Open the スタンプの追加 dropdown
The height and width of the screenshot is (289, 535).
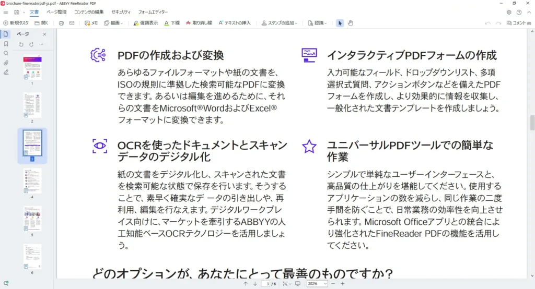pos(279,23)
